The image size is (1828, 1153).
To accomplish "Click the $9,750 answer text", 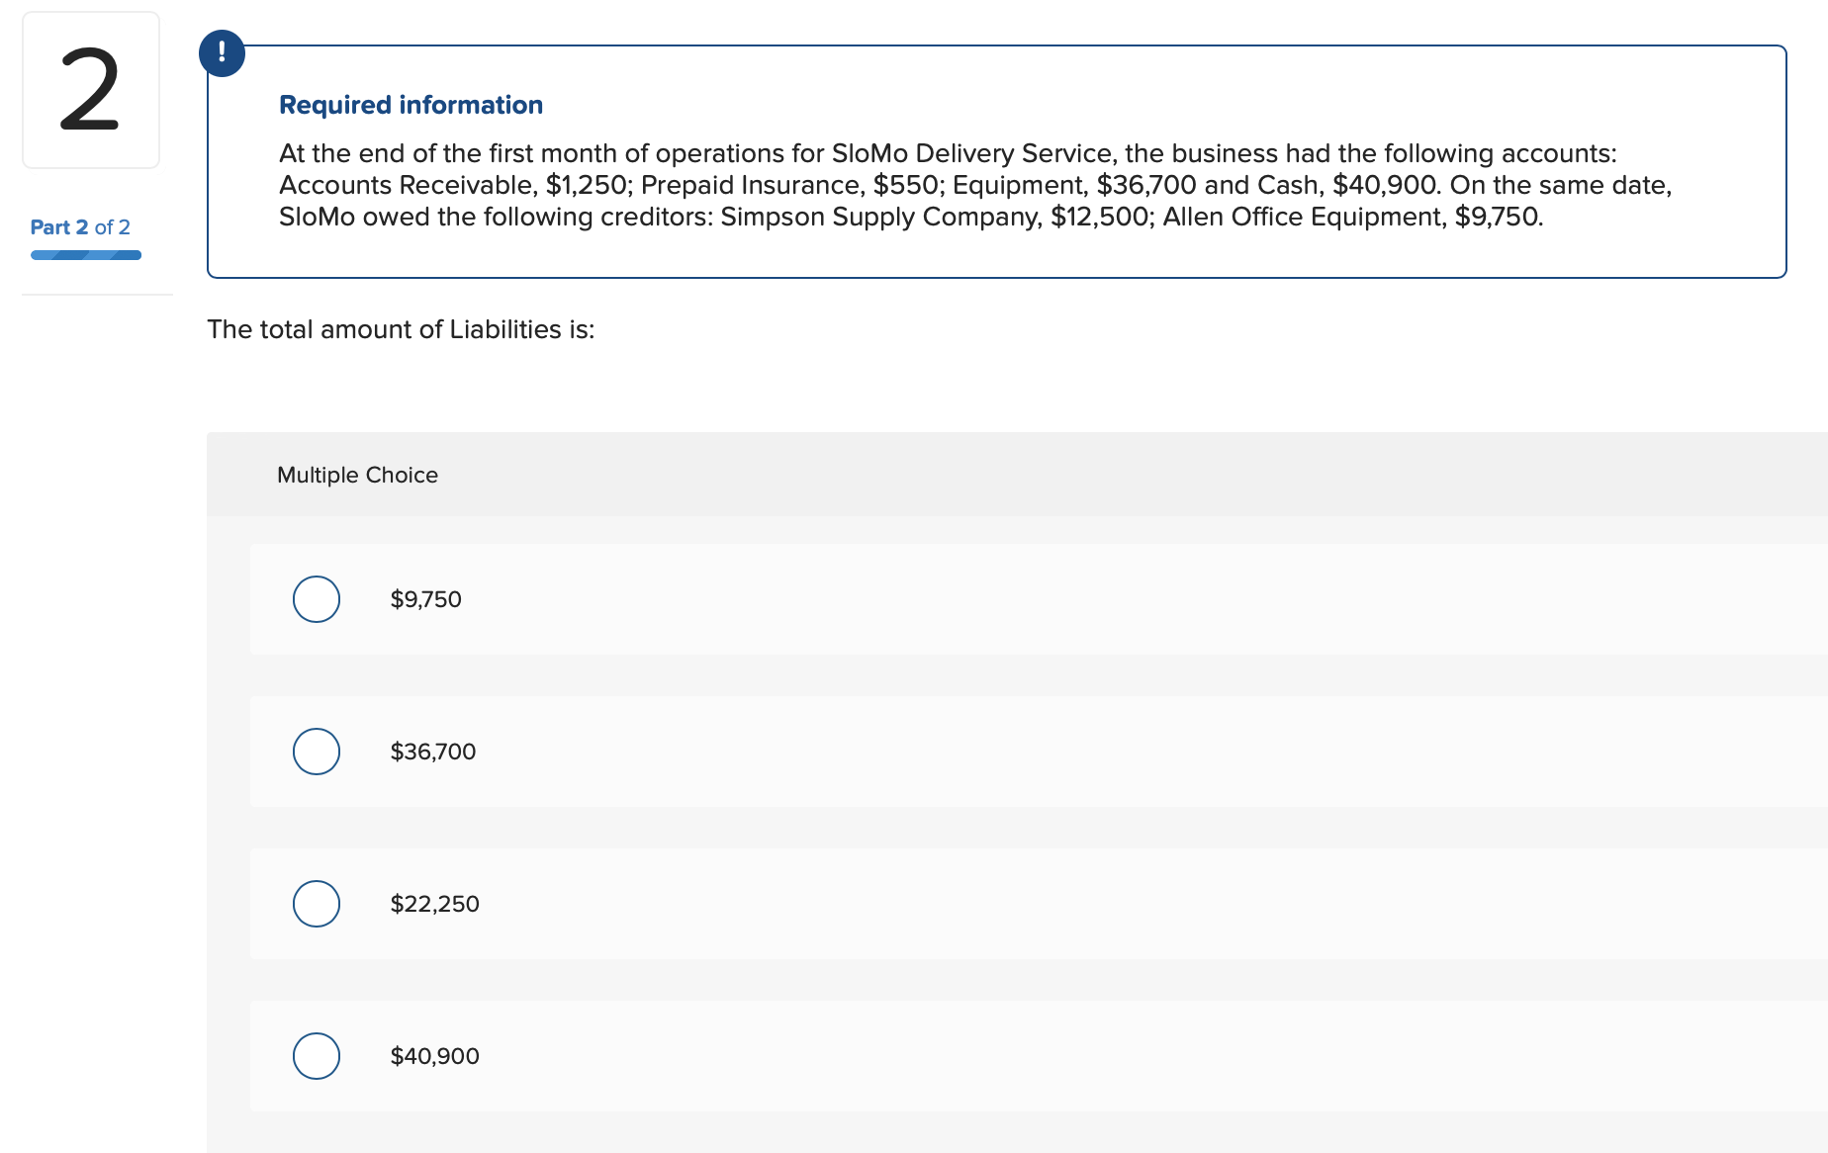I will [426, 599].
